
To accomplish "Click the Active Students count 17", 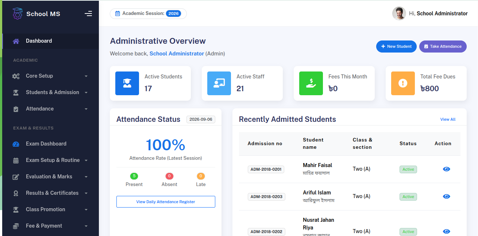I will [148, 89].
